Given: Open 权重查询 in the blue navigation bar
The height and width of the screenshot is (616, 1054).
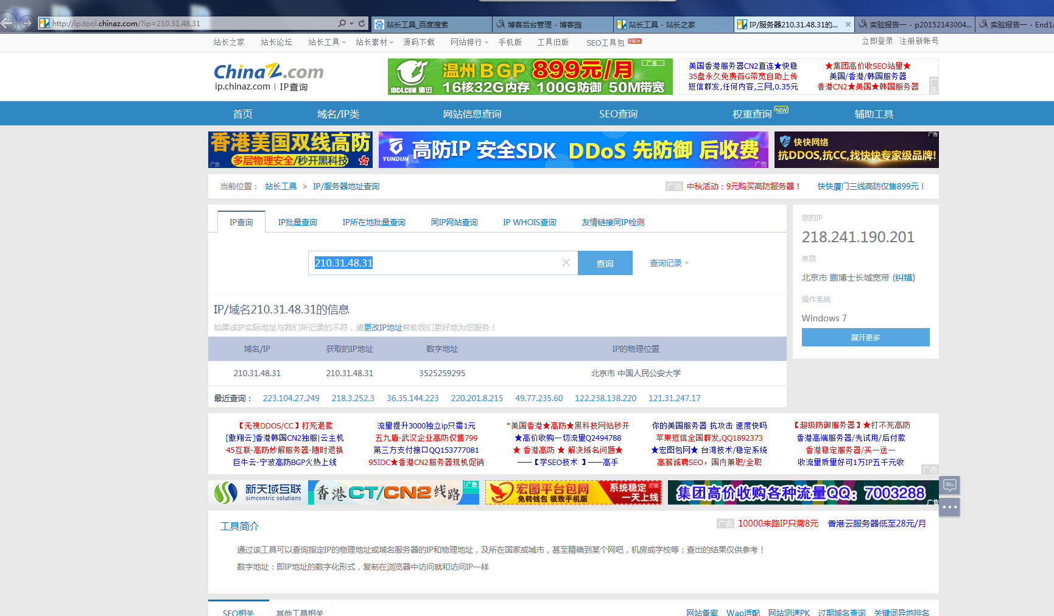Looking at the screenshot, I should (752, 114).
